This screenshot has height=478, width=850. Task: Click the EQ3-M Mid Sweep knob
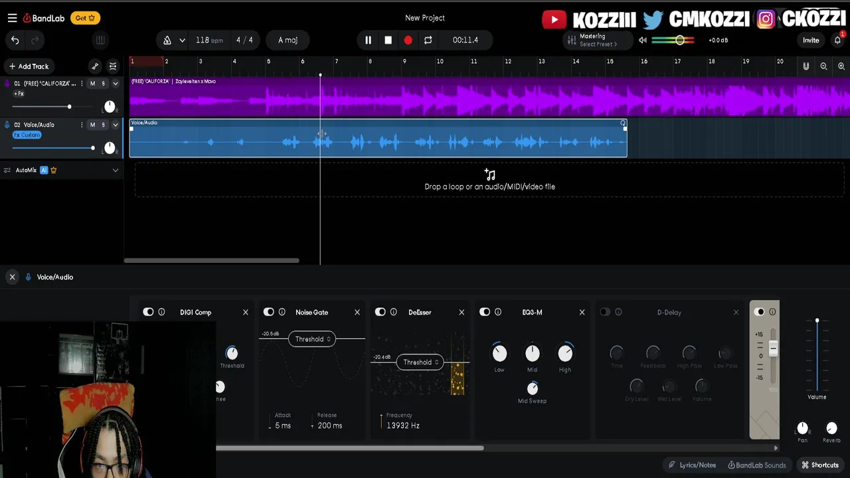tap(532, 388)
